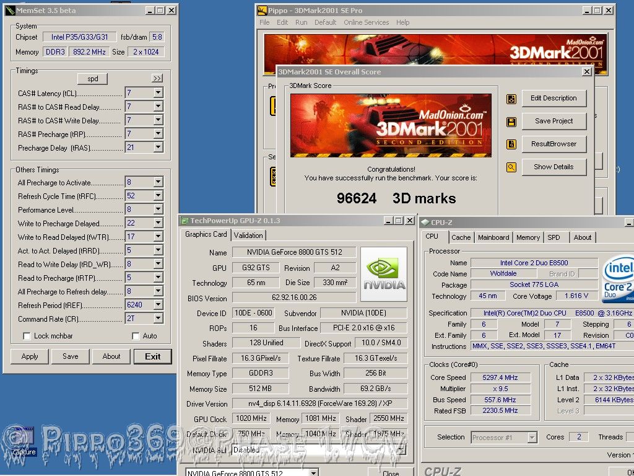
Task: Click the Edit Description icon in 3DMark
Action: point(511,99)
